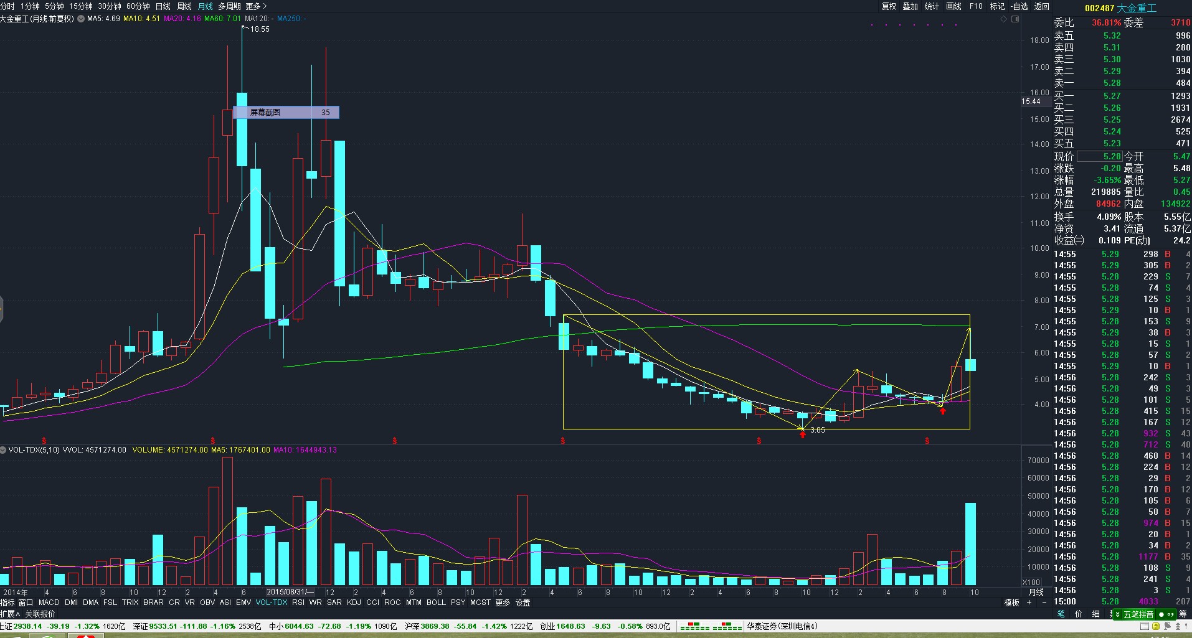Image resolution: width=1192 pixels, height=638 pixels.
Task: Click the 标记 mark button
Action: tap(997, 6)
